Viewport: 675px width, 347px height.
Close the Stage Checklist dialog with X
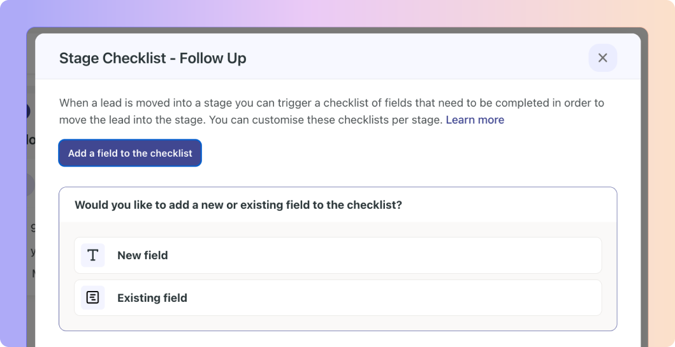pyautogui.click(x=603, y=57)
